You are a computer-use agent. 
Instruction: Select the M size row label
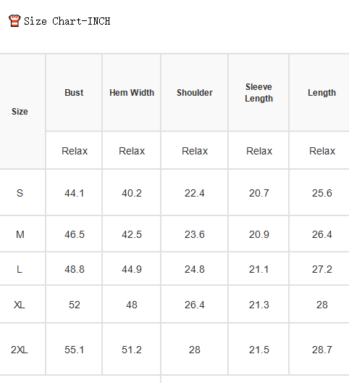point(20,234)
